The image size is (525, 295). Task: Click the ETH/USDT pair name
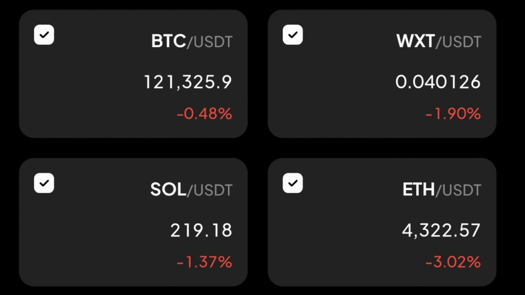[x=442, y=190]
